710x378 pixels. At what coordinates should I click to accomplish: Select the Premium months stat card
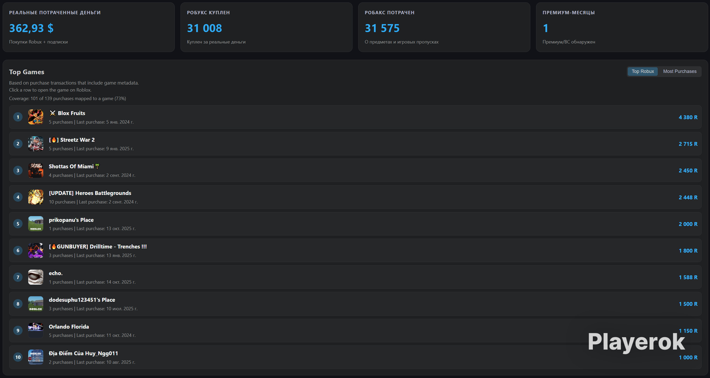tap(622, 27)
